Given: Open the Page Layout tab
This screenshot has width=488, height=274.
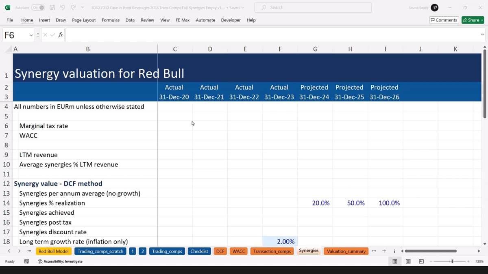Looking at the screenshot, I should [84, 20].
